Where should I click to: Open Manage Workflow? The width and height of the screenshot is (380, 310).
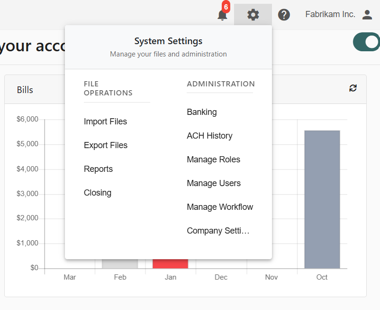click(x=220, y=207)
